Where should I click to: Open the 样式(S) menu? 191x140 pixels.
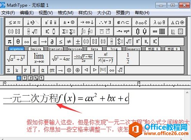[x=85, y=13]
